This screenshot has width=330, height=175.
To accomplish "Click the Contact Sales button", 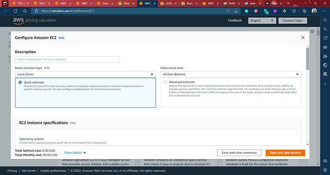I will pyautogui.click(x=293, y=21).
